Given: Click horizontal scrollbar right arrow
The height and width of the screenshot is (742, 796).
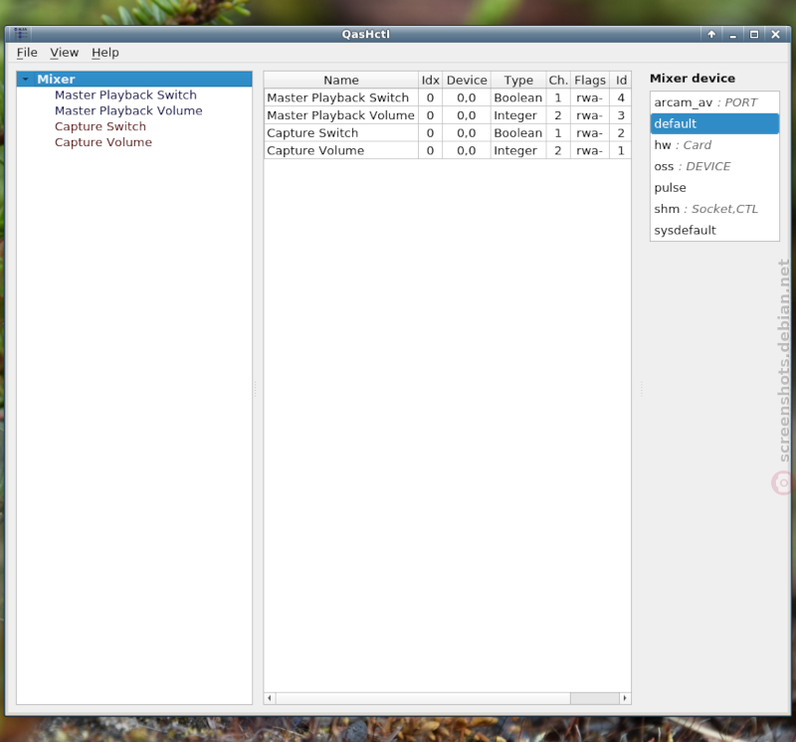Looking at the screenshot, I should point(625,698).
